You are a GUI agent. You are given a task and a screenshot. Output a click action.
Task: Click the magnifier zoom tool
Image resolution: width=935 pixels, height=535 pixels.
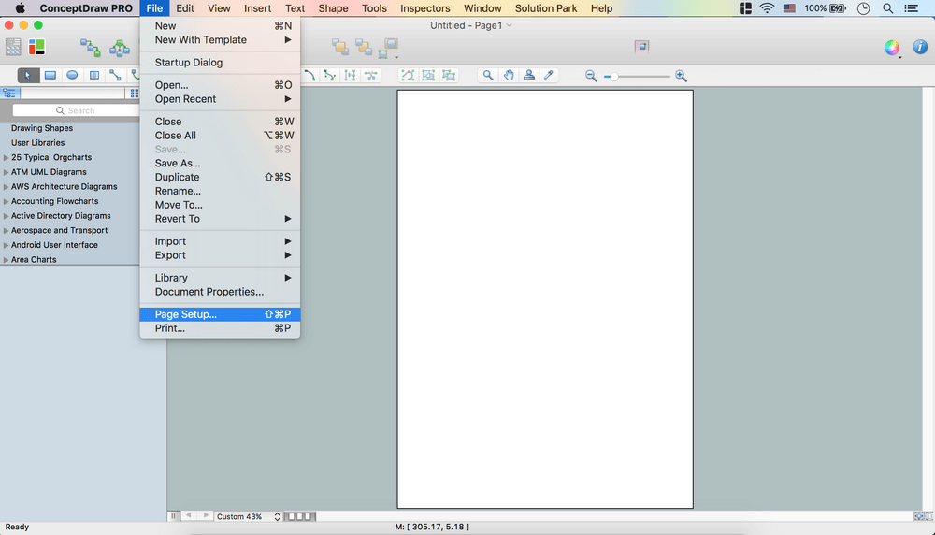[x=488, y=76]
